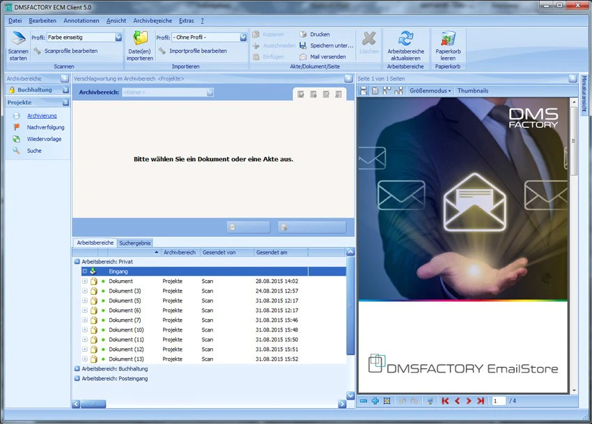Image resolution: width=592 pixels, height=424 pixels.
Task: Click the Nachverfolgung link
Action: [46, 127]
